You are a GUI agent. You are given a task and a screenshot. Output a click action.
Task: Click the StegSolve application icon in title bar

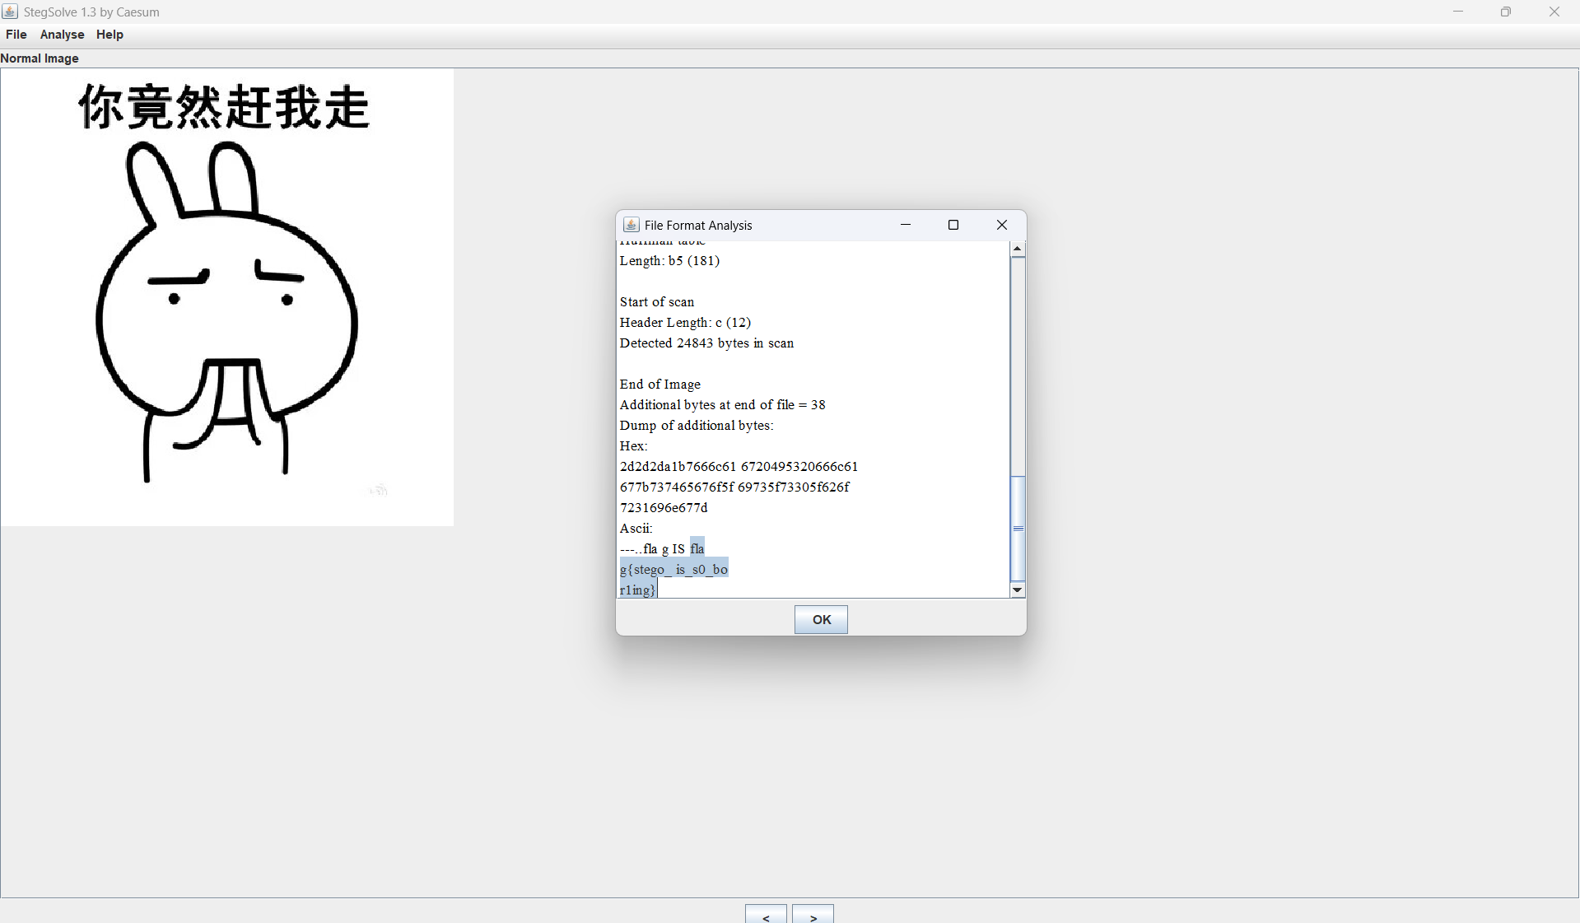10,12
